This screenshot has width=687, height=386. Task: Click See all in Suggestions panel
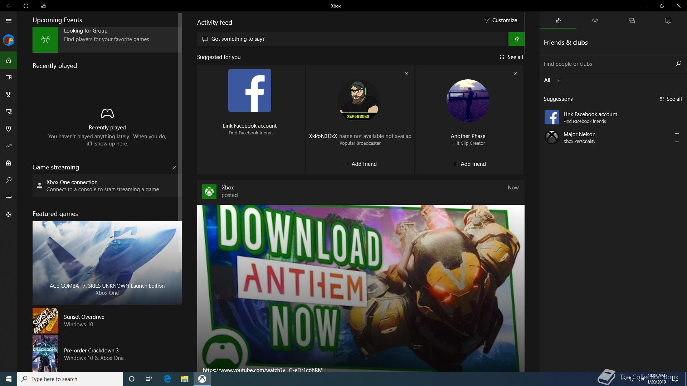671,99
